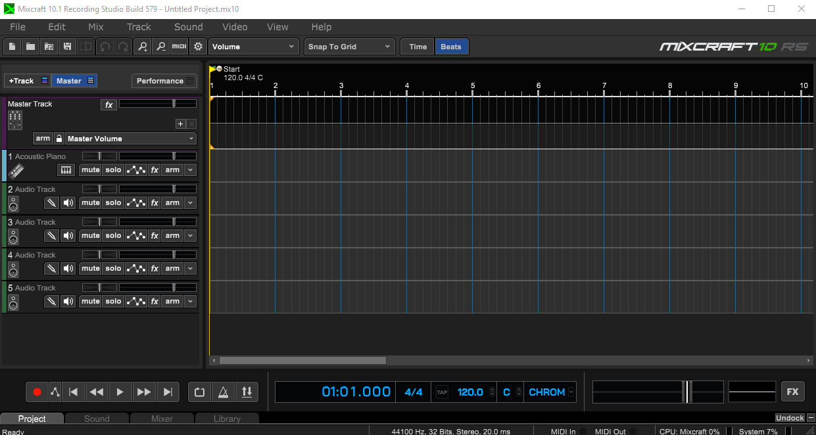Click the fast forward transport button
816x435 pixels.
[x=143, y=392]
